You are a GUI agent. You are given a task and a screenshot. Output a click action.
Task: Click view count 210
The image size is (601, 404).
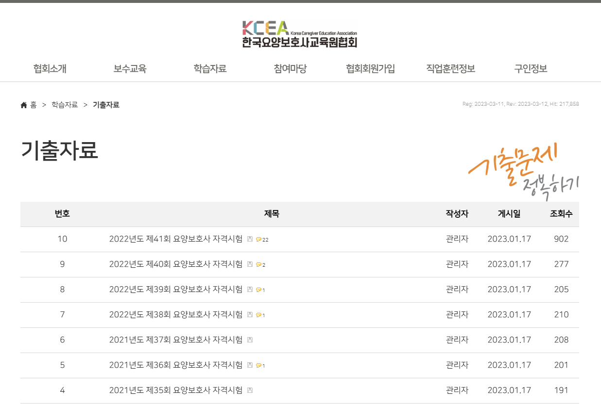[561, 314]
